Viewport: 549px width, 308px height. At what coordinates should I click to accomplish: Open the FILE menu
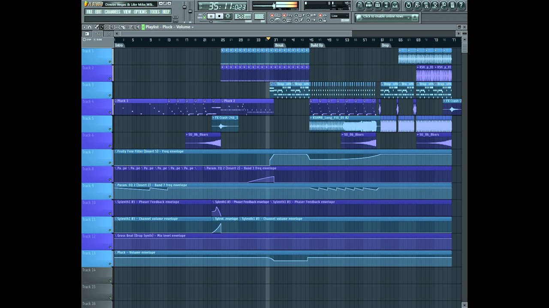pos(90,12)
